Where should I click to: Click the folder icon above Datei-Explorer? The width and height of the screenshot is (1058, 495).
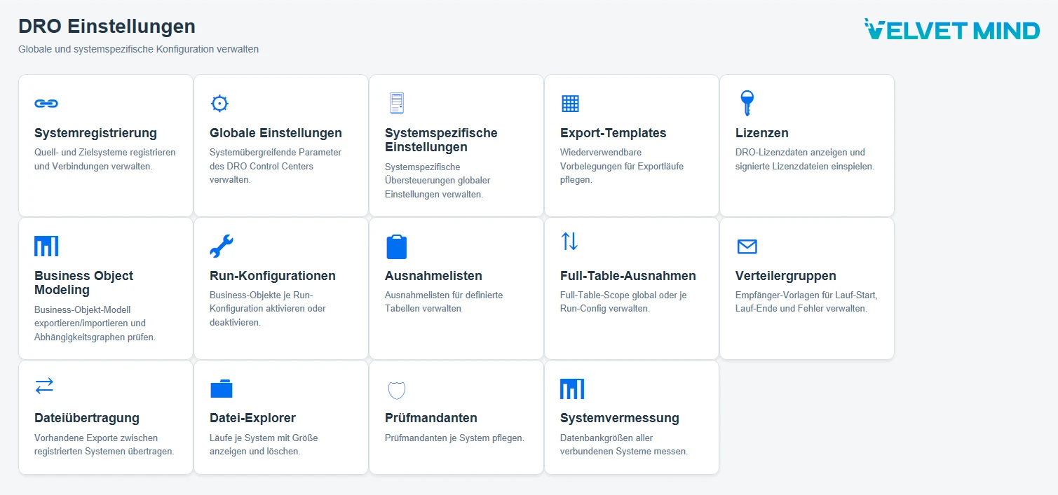click(x=222, y=389)
